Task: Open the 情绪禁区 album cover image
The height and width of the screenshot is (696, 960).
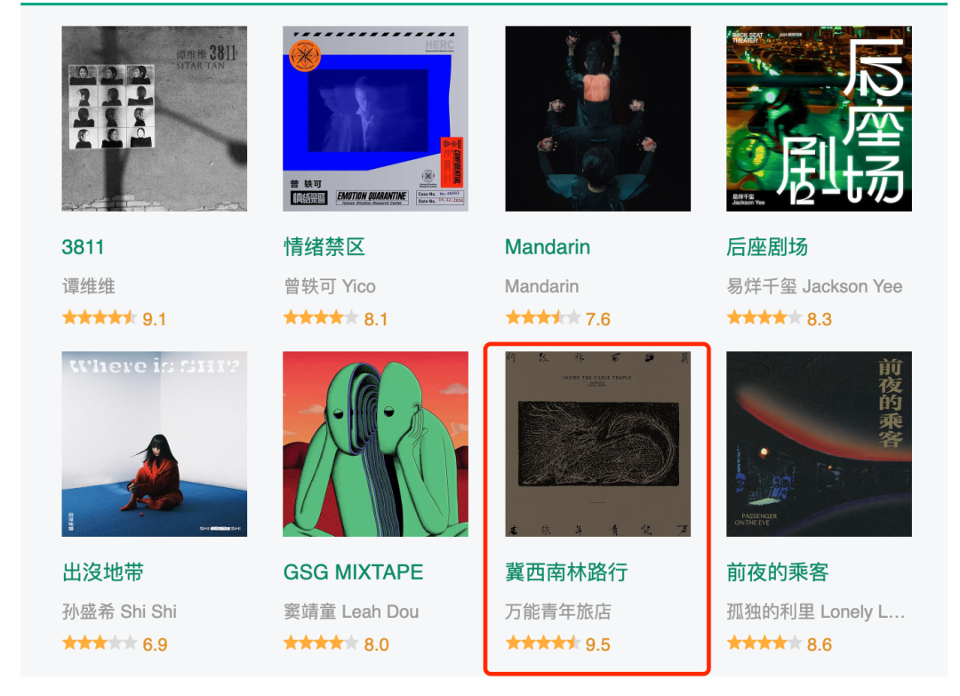Action: 375,119
